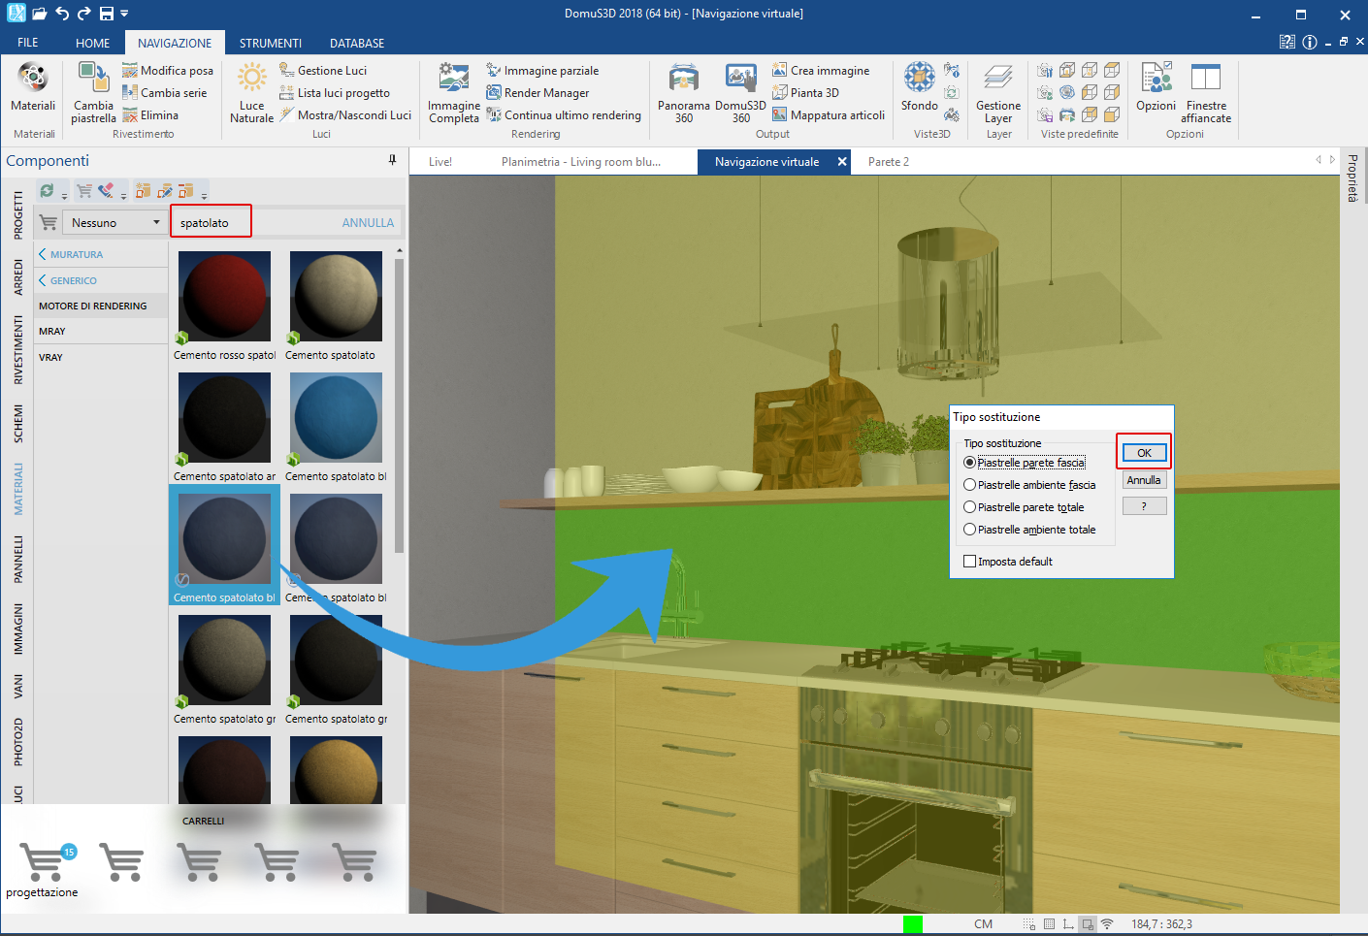Open Render Manager
The image size is (1368, 936).
pos(537,93)
